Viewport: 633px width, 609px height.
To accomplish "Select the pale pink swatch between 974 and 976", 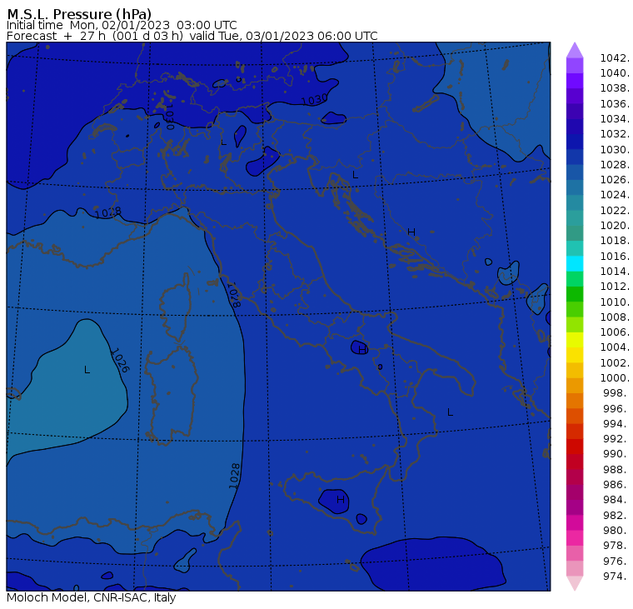I will [575, 569].
